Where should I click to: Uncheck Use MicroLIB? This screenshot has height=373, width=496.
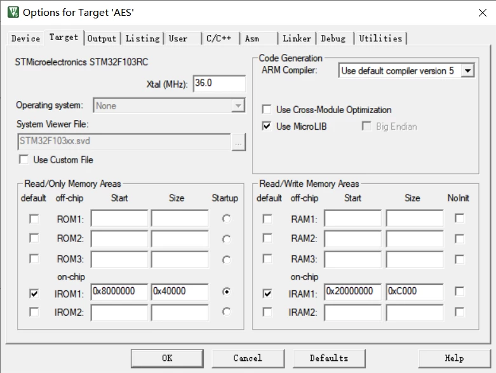pyautogui.click(x=267, y=126)
